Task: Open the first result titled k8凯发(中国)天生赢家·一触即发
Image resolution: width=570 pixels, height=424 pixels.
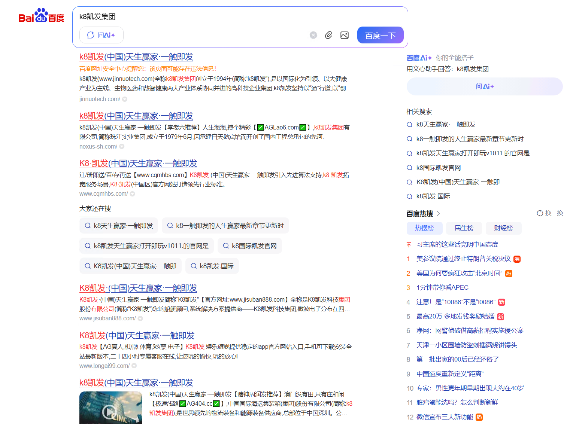Action: point(136,57)
